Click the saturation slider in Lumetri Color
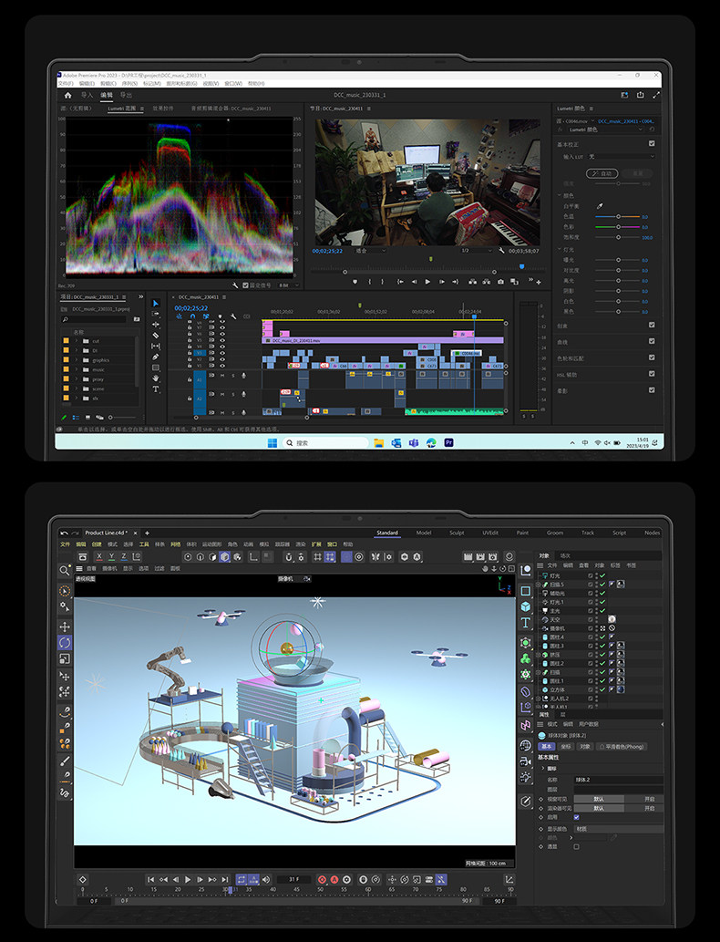 coord(618,237)
